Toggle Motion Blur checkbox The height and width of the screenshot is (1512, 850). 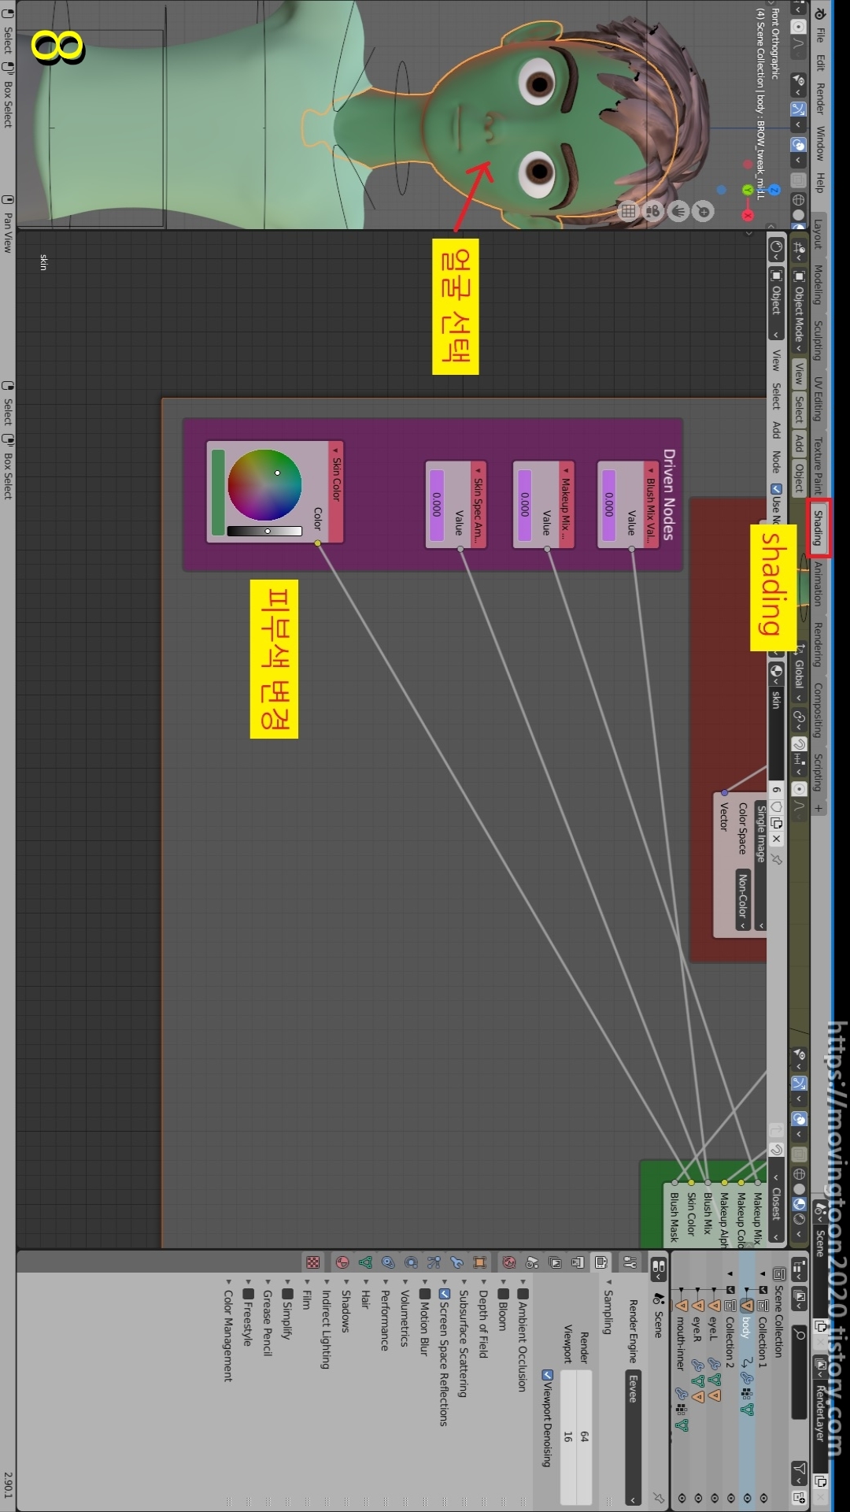pos(424,1294)
